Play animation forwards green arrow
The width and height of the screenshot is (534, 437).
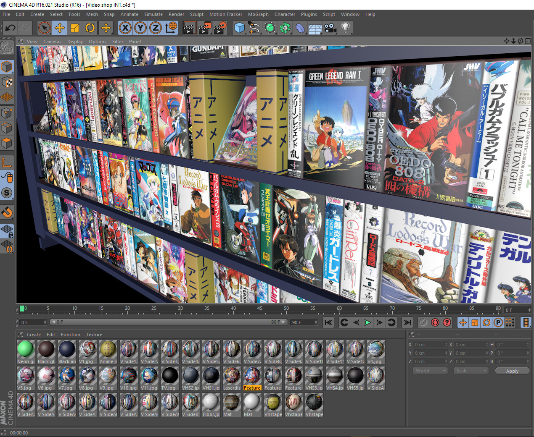point(367,322)
